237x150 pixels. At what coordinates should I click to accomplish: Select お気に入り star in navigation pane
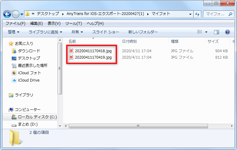[x=11, y=44]
